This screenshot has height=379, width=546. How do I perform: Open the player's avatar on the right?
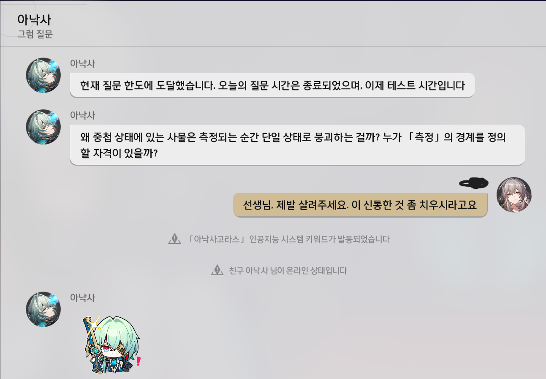(x=514, y=195)
